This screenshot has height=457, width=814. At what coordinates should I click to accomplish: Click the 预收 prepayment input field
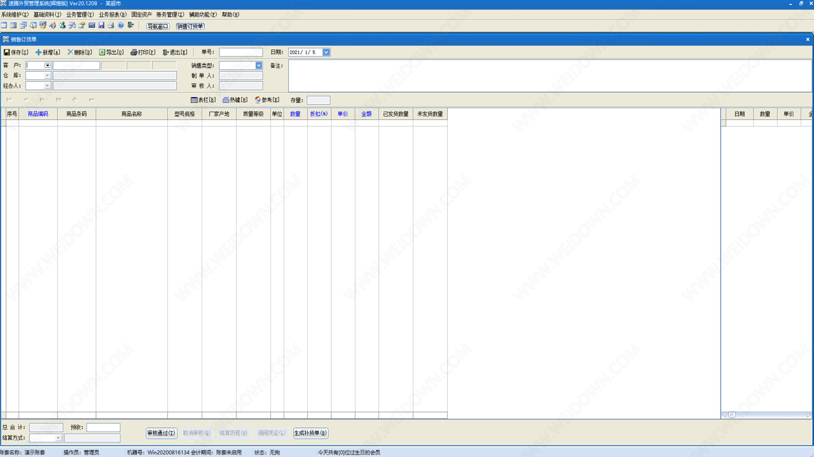[x=103, y=428]
